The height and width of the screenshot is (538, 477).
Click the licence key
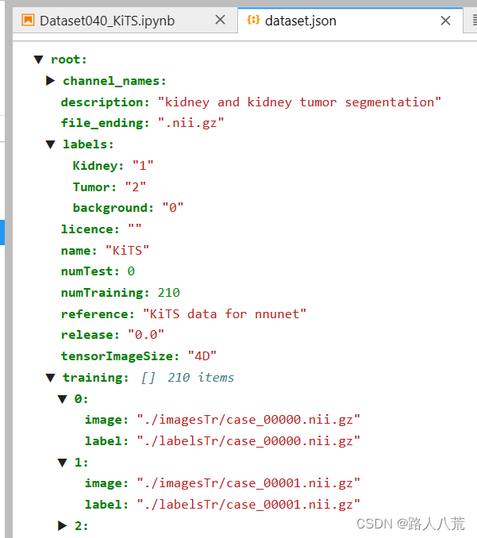point(90,229)
